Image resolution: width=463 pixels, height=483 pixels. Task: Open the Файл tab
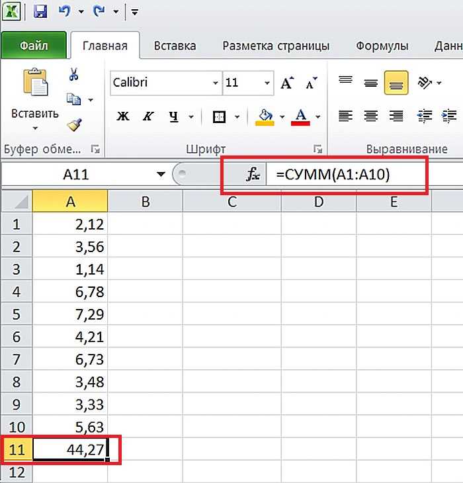coord(34,46)
